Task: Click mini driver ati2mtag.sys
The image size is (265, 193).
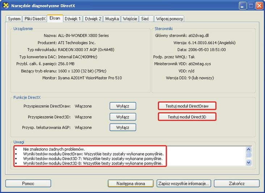Action: point(199,64)
